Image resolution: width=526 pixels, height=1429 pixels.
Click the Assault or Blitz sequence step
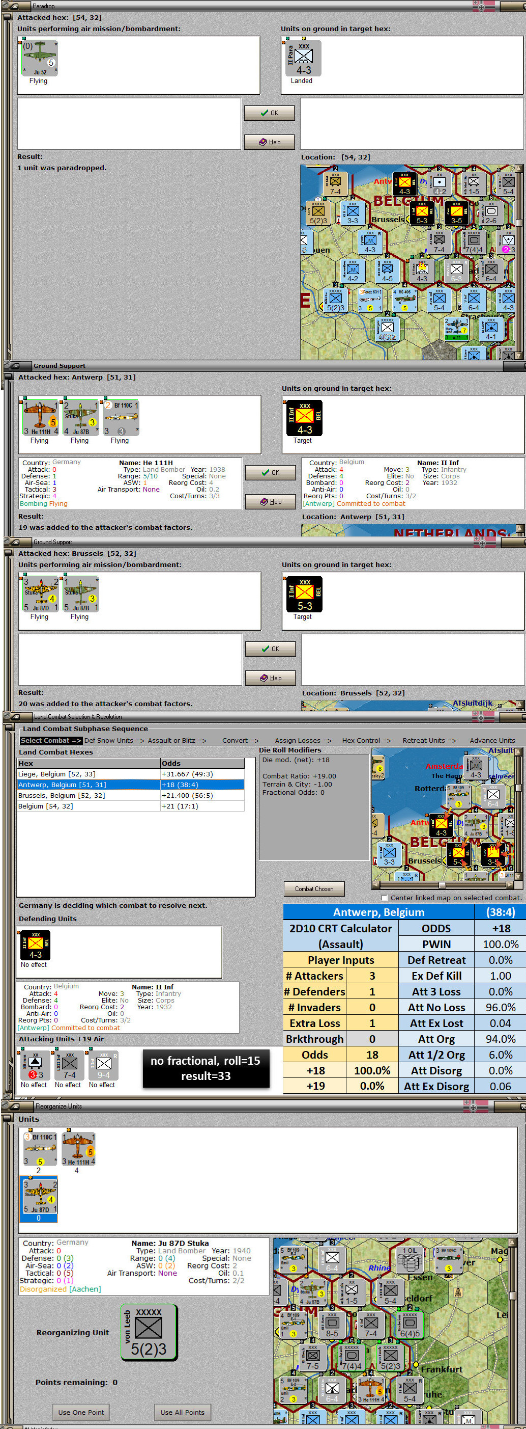(177, 741)
